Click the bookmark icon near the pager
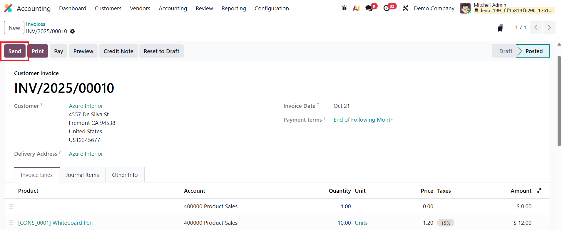The image size is (562, 230). tap(501, 28)
